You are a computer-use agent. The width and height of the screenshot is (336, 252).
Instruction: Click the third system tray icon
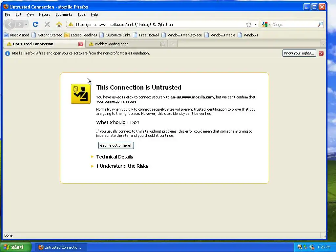tap(312, 247)
